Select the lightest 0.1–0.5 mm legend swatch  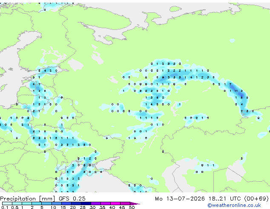7,203
